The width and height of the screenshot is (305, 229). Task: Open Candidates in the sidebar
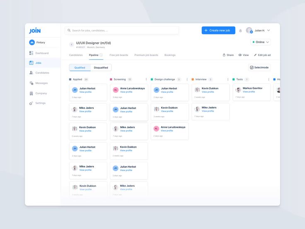pos(39,73)
